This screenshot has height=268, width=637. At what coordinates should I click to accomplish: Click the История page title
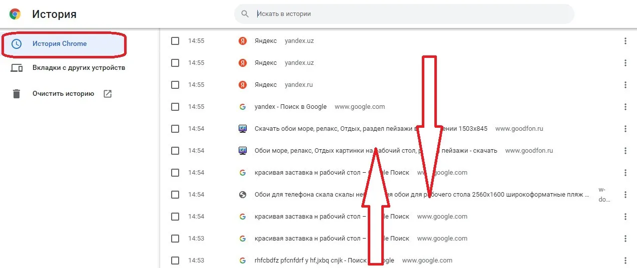55,14
